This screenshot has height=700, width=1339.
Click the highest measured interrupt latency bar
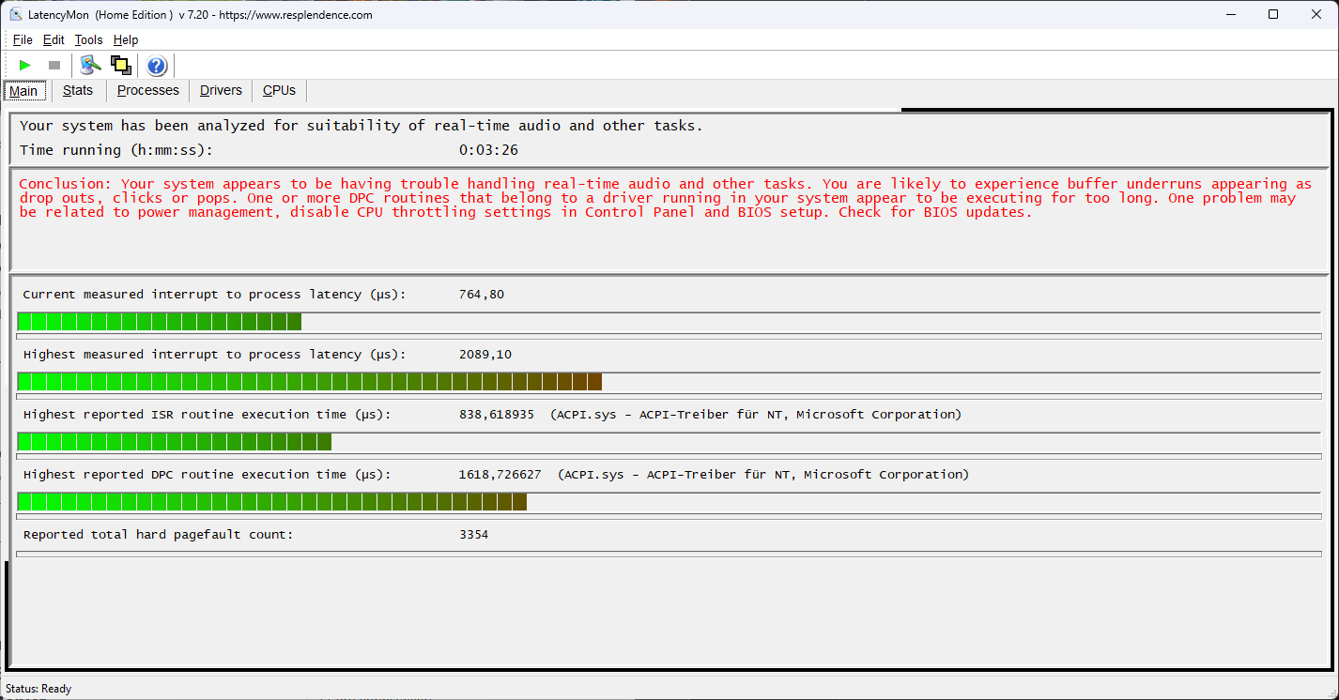coord(310,382)
